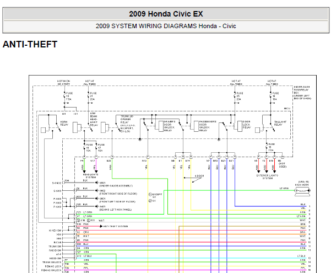
Task: Click the HEADLIGHTS SYSTEM label
Action: (x=90, y=176)
